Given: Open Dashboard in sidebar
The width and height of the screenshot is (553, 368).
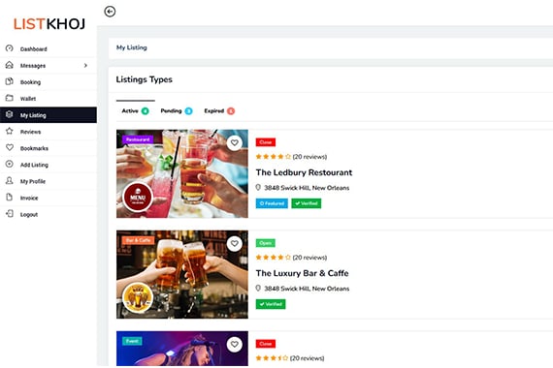Looking at the screenshot, I should 49,49.
